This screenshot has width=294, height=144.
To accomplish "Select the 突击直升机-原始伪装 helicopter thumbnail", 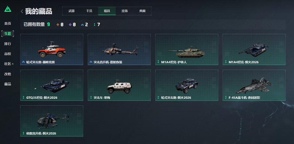I will pos(120,50).
